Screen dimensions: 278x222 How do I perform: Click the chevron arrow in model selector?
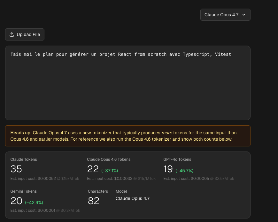click(244, 15)
